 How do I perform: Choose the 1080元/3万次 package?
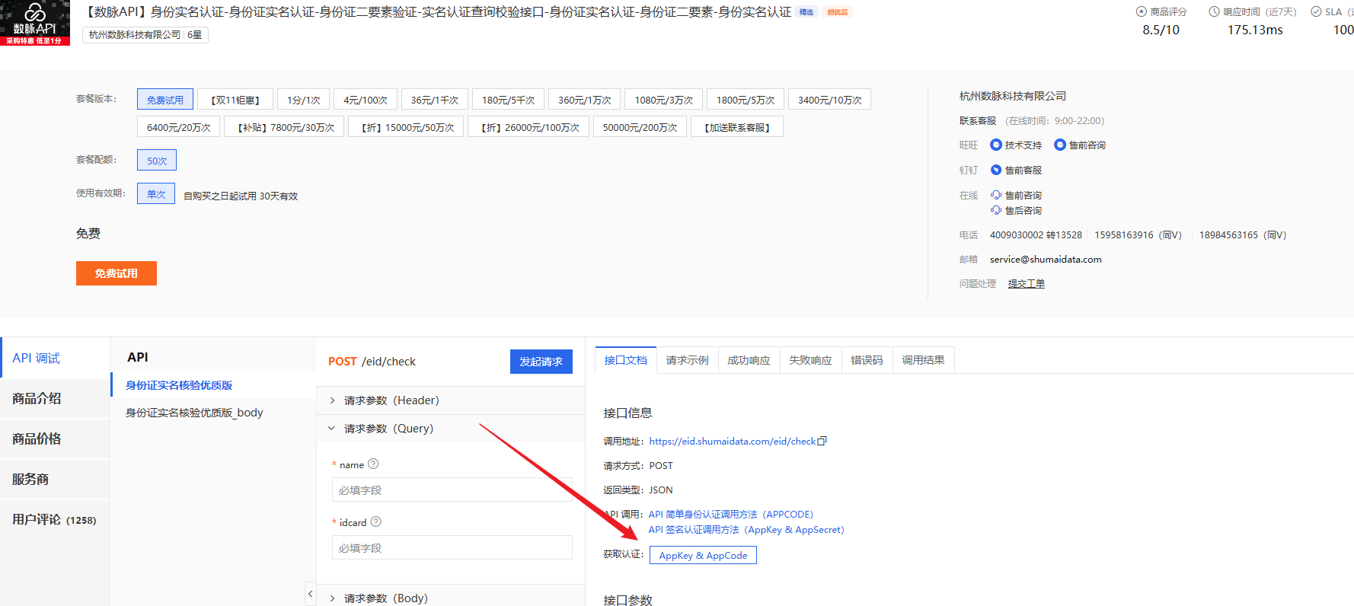coord(664,100)
